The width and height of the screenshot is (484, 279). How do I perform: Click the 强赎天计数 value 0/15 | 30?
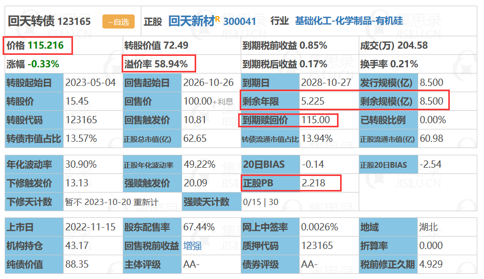(x=260, y=202)
